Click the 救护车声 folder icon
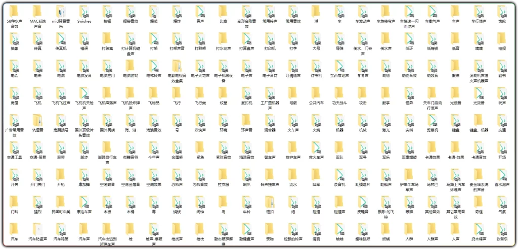Image resolution: width=518 pixels, height=249 pixels. point(293,148)
